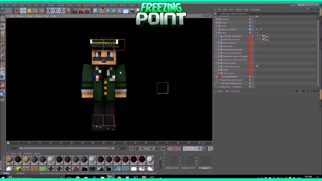Image resolution: width=322 pixels, height=181 pixels.
Task: Click the back arrow in Attribute Manager
Action: [x=296, y=91]
